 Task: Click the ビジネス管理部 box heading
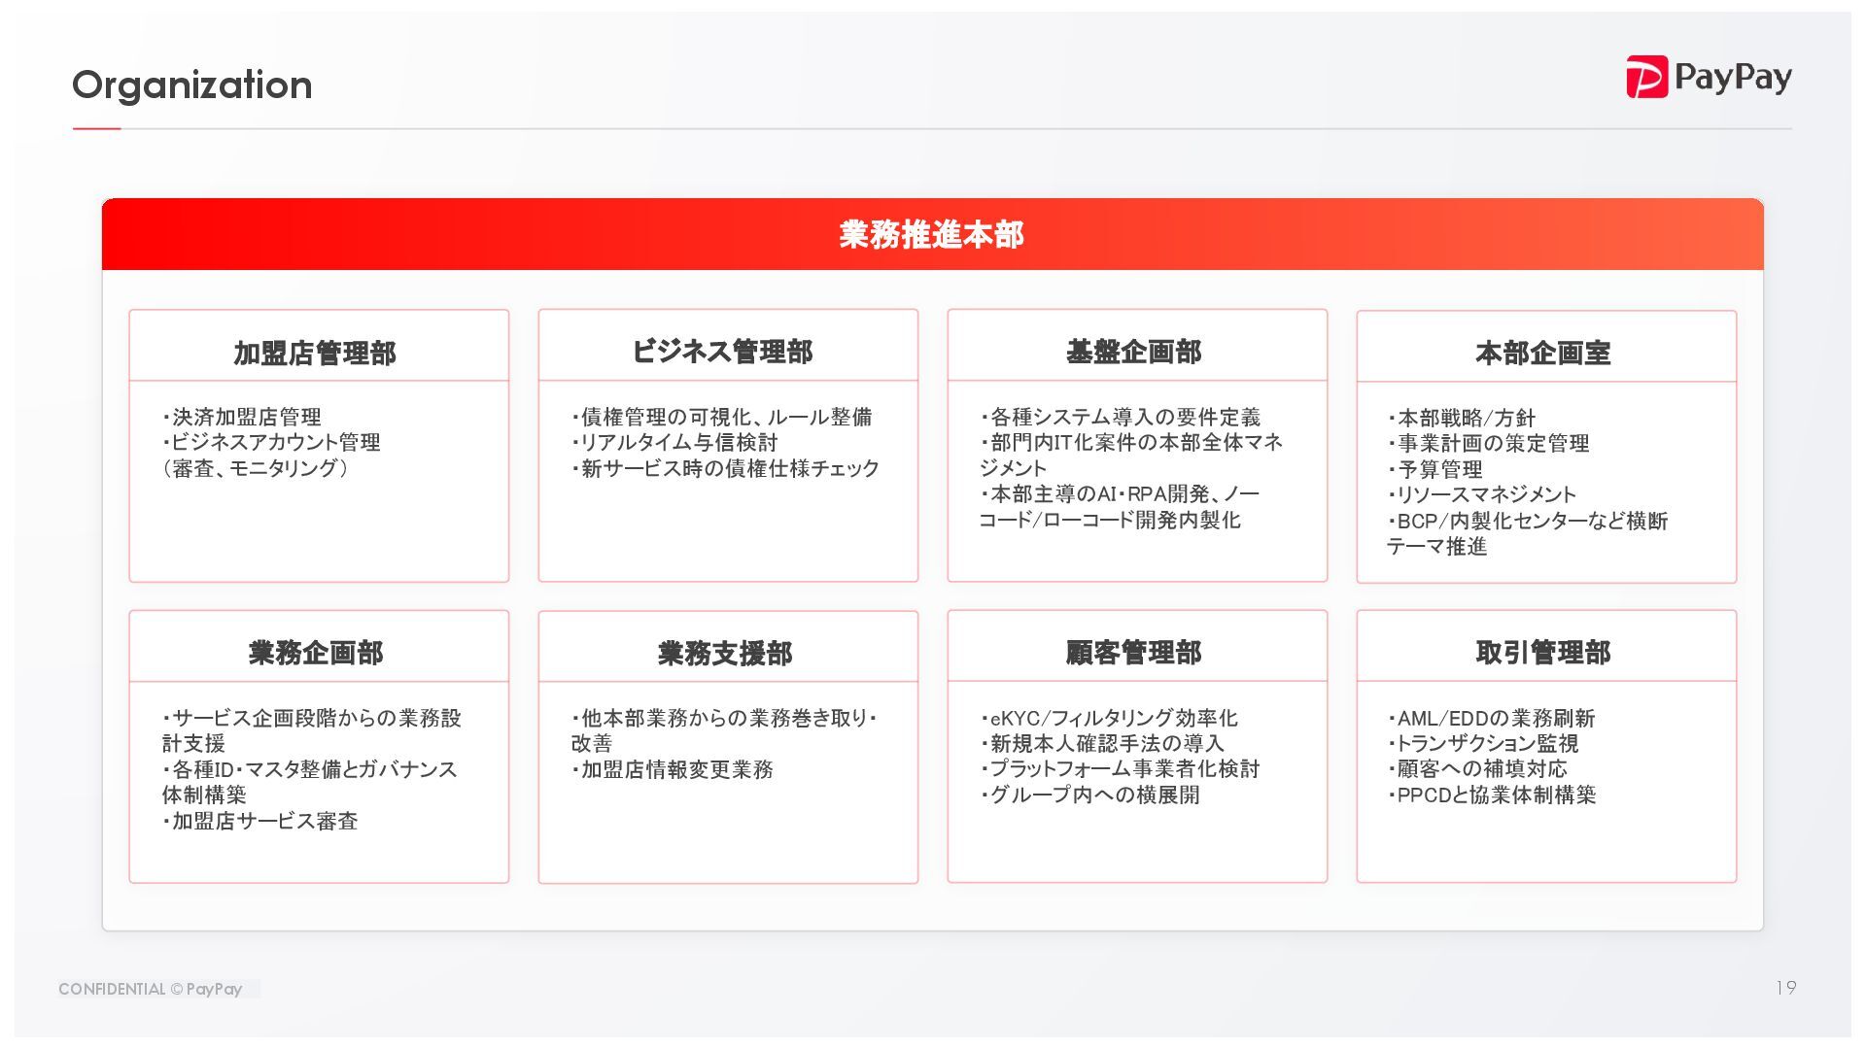pos(722,352)
